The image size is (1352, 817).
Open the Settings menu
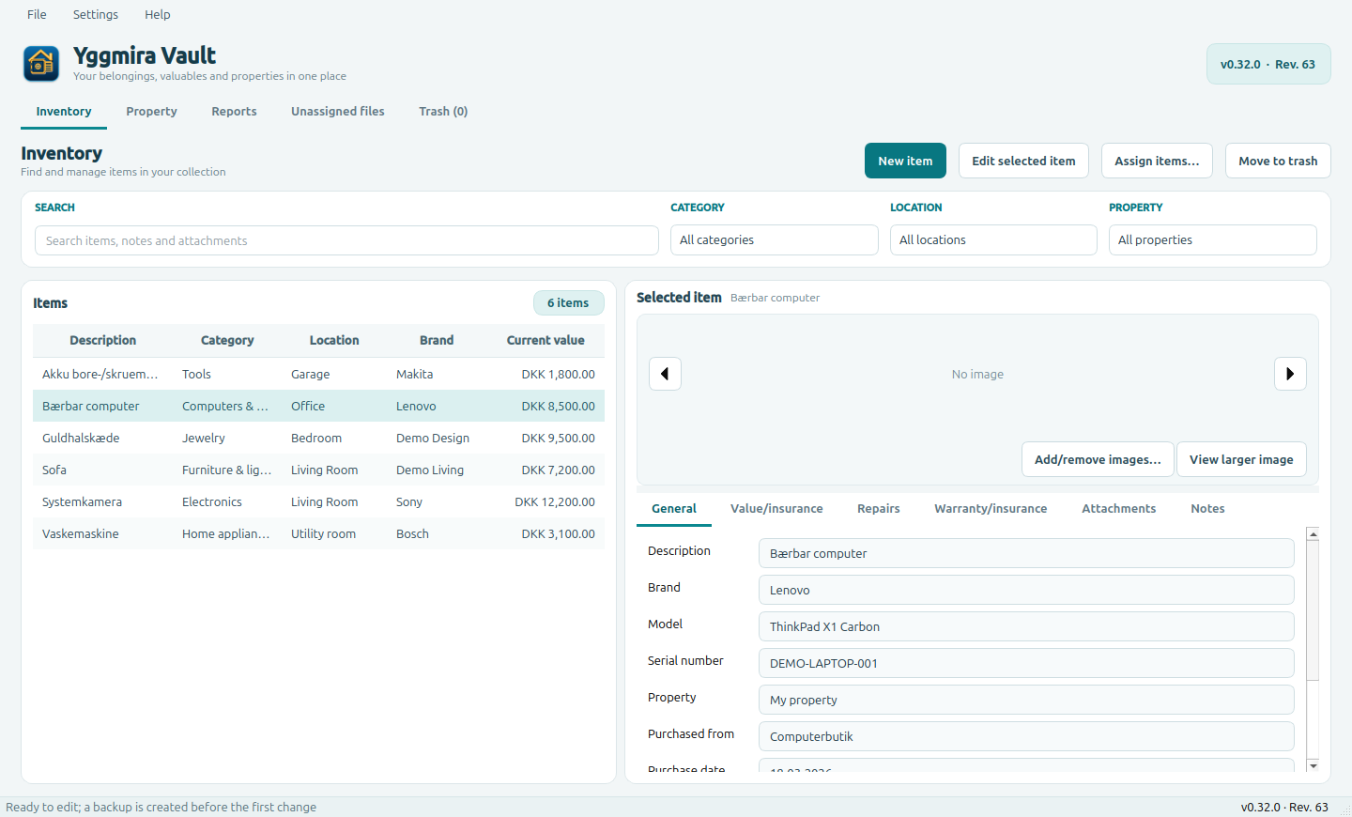pos(96,14)
